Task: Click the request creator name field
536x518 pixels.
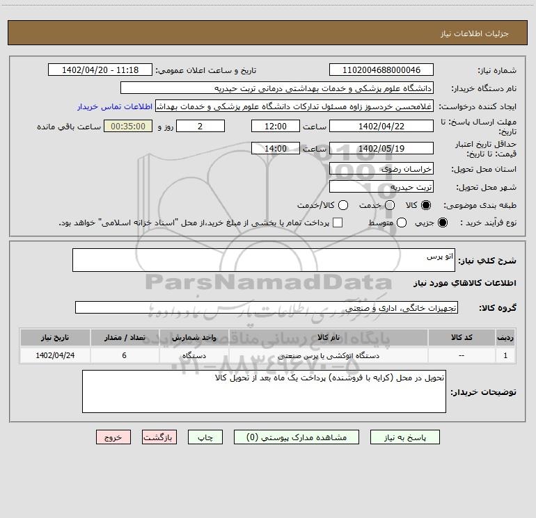Action: (x=294, y=106)
